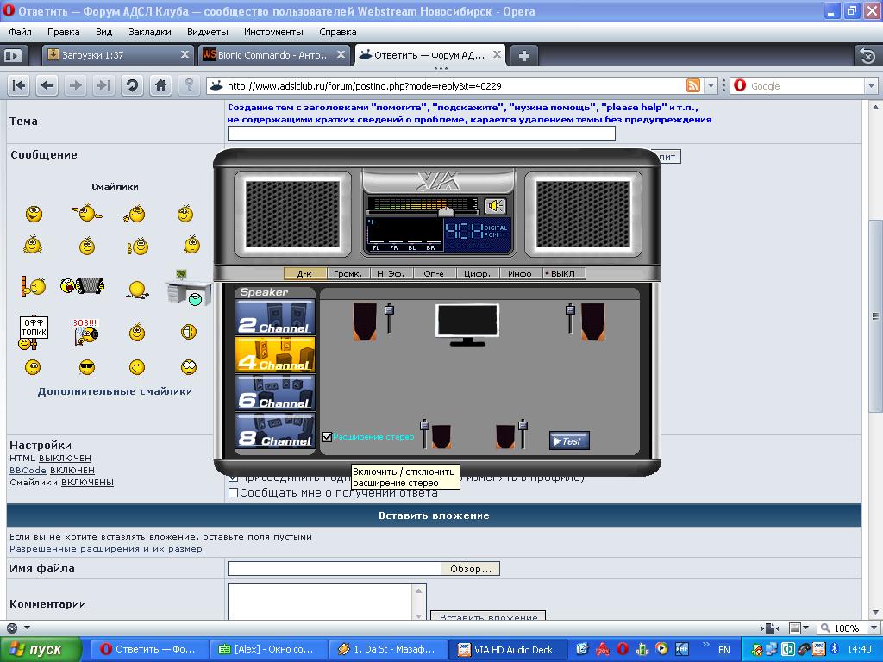Open the Файл menu

click(x=21, y=32)
